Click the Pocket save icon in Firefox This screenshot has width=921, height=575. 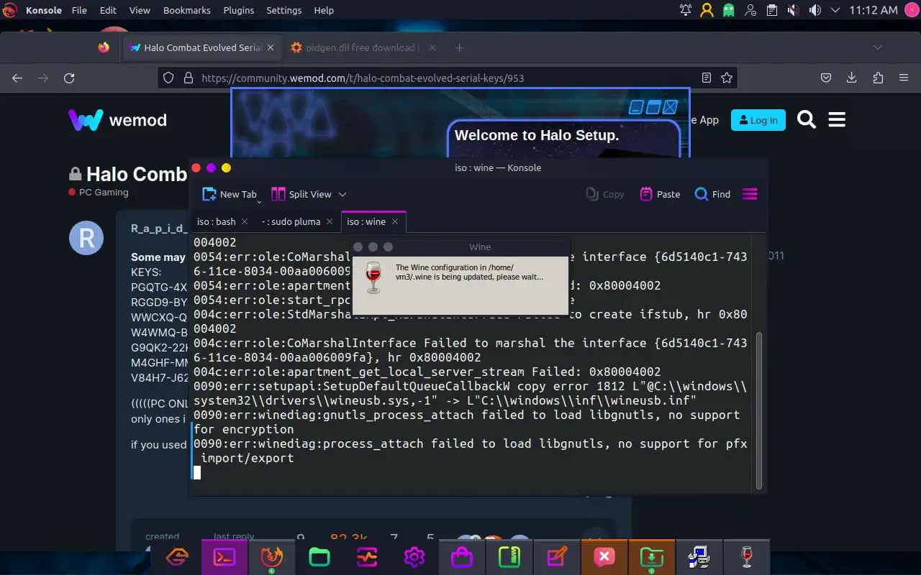[827, 78]
